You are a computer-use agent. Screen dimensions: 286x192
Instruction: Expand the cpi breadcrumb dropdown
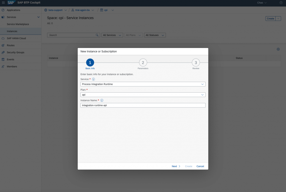point(113,10)
